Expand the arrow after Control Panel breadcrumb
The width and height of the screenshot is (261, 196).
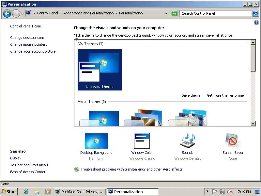61,13
